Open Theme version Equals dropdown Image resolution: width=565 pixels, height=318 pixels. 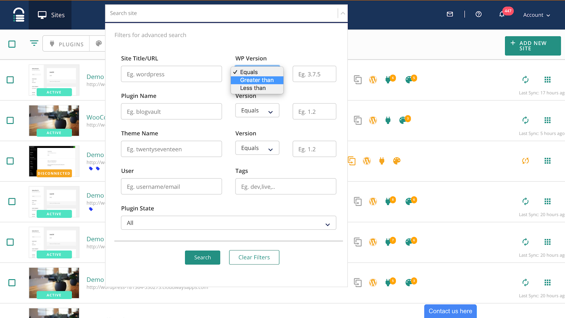[257, 148]
